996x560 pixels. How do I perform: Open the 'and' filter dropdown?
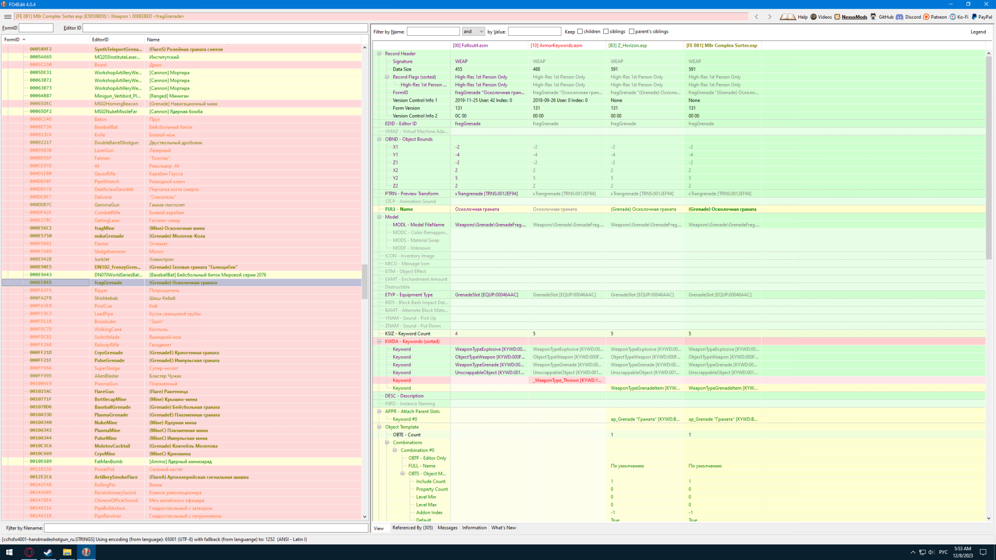pyautogui.click(x=473, y=32)
